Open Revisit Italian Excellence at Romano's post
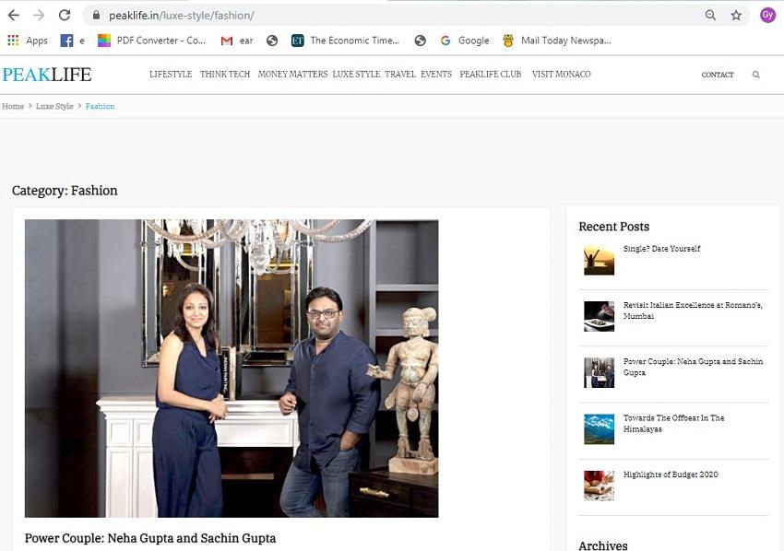Screen dimensions: 784x551 tap(693, 311)
